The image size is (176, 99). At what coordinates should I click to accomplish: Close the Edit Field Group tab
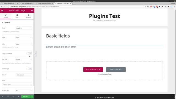[x=53, y=4]
